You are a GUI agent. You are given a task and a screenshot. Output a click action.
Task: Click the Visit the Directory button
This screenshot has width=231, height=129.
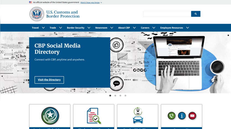pos(49,80)
